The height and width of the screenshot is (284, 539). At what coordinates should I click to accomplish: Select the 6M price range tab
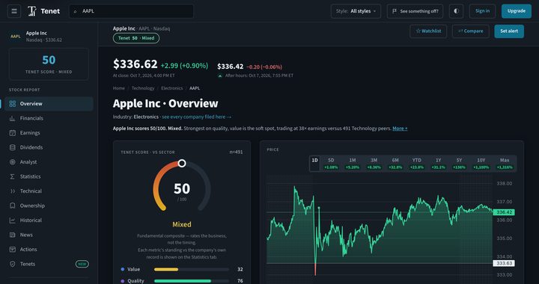tap(395, 163)
